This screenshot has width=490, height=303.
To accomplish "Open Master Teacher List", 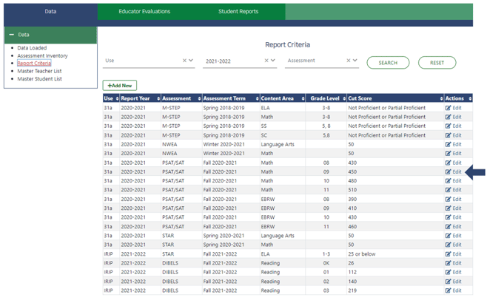I will (x=39, y=71).
